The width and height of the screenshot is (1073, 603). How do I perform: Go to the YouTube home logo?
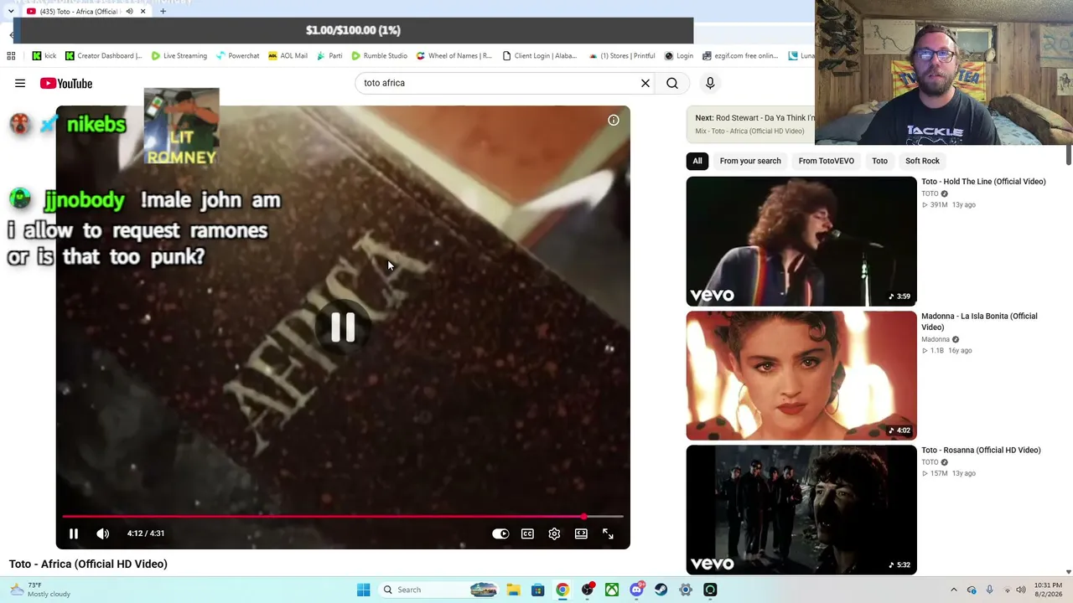(66, 83)
